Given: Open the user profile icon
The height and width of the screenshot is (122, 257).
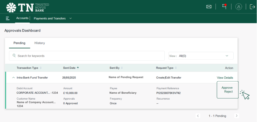Looking at the screenshot, I should coord(239,7).
